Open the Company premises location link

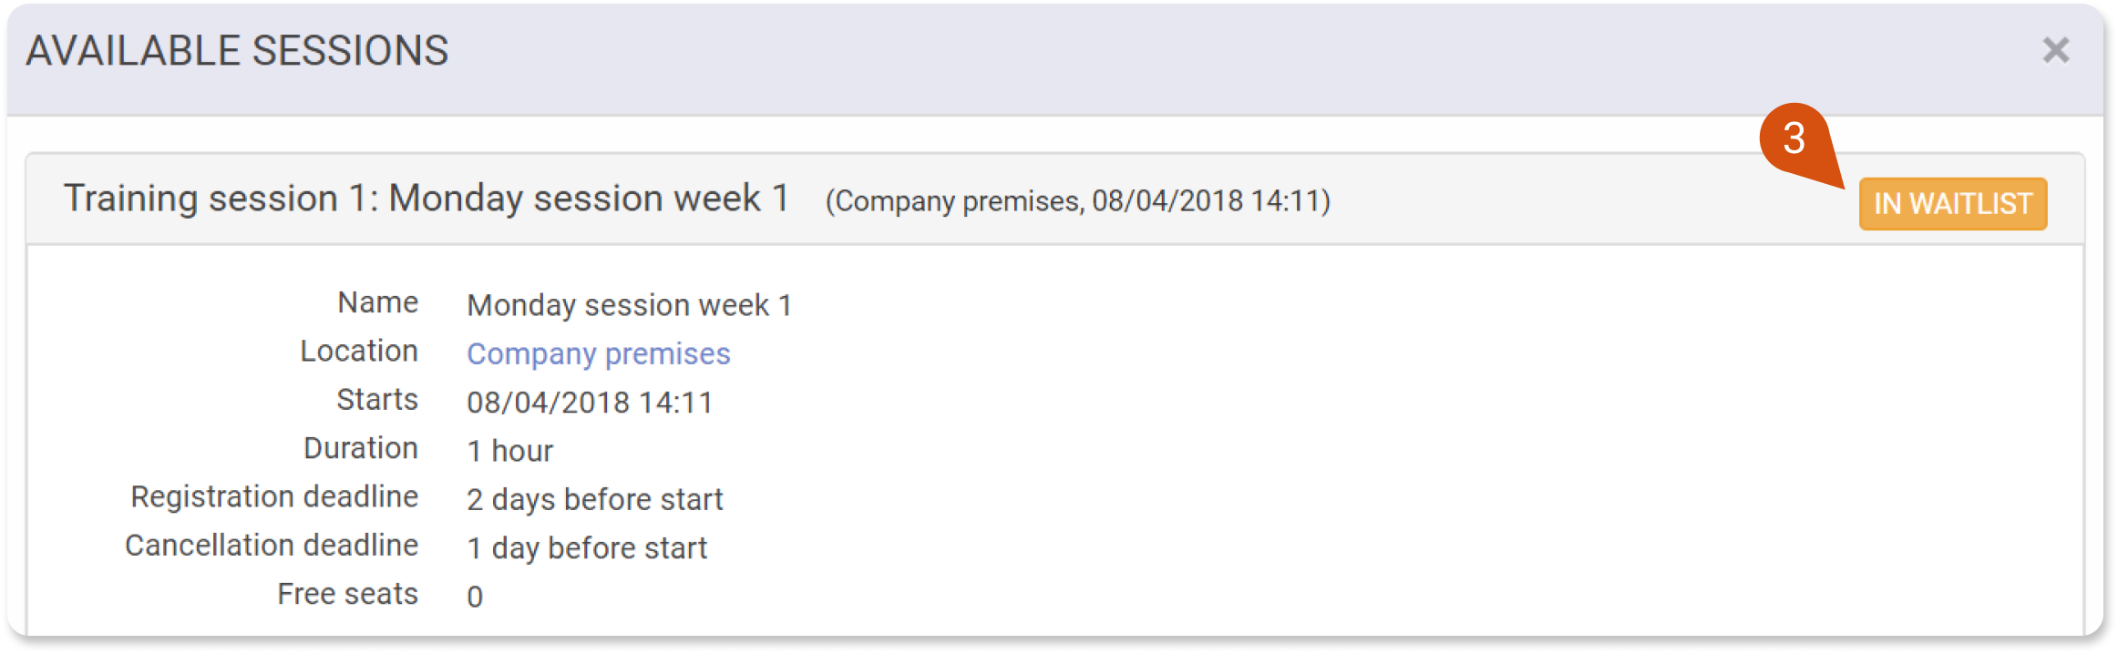point(599,353)
